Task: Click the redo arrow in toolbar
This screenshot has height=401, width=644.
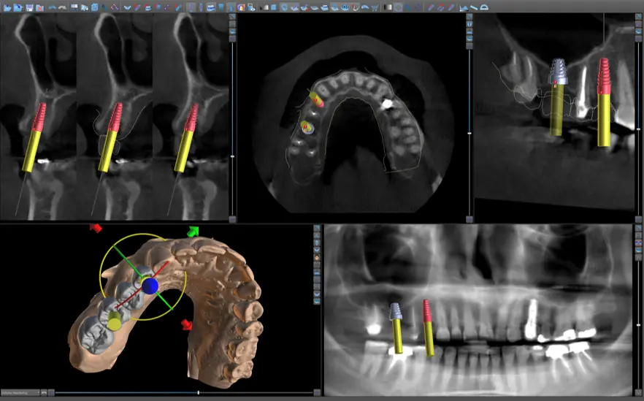Action: point(63,7)
